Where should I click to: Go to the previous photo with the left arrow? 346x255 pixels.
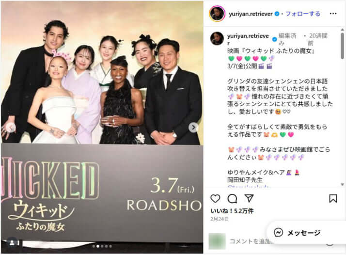click(11, 127)
